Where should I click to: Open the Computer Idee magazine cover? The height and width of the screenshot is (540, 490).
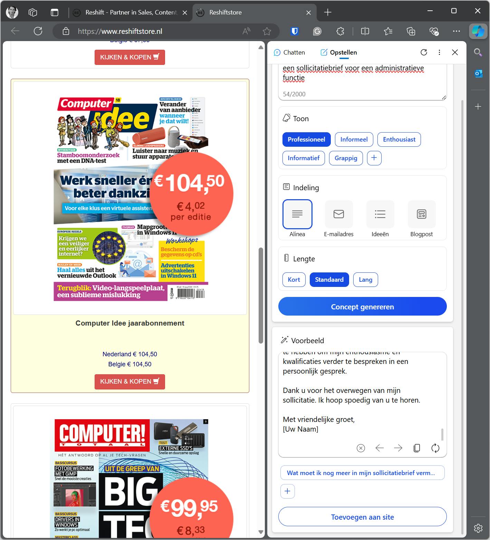pyautogui.click(x=131, y=198)
